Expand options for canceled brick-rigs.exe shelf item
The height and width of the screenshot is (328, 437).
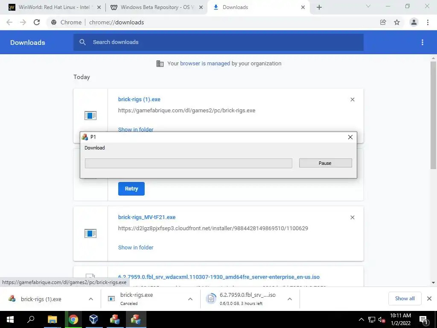coord(190,299)
